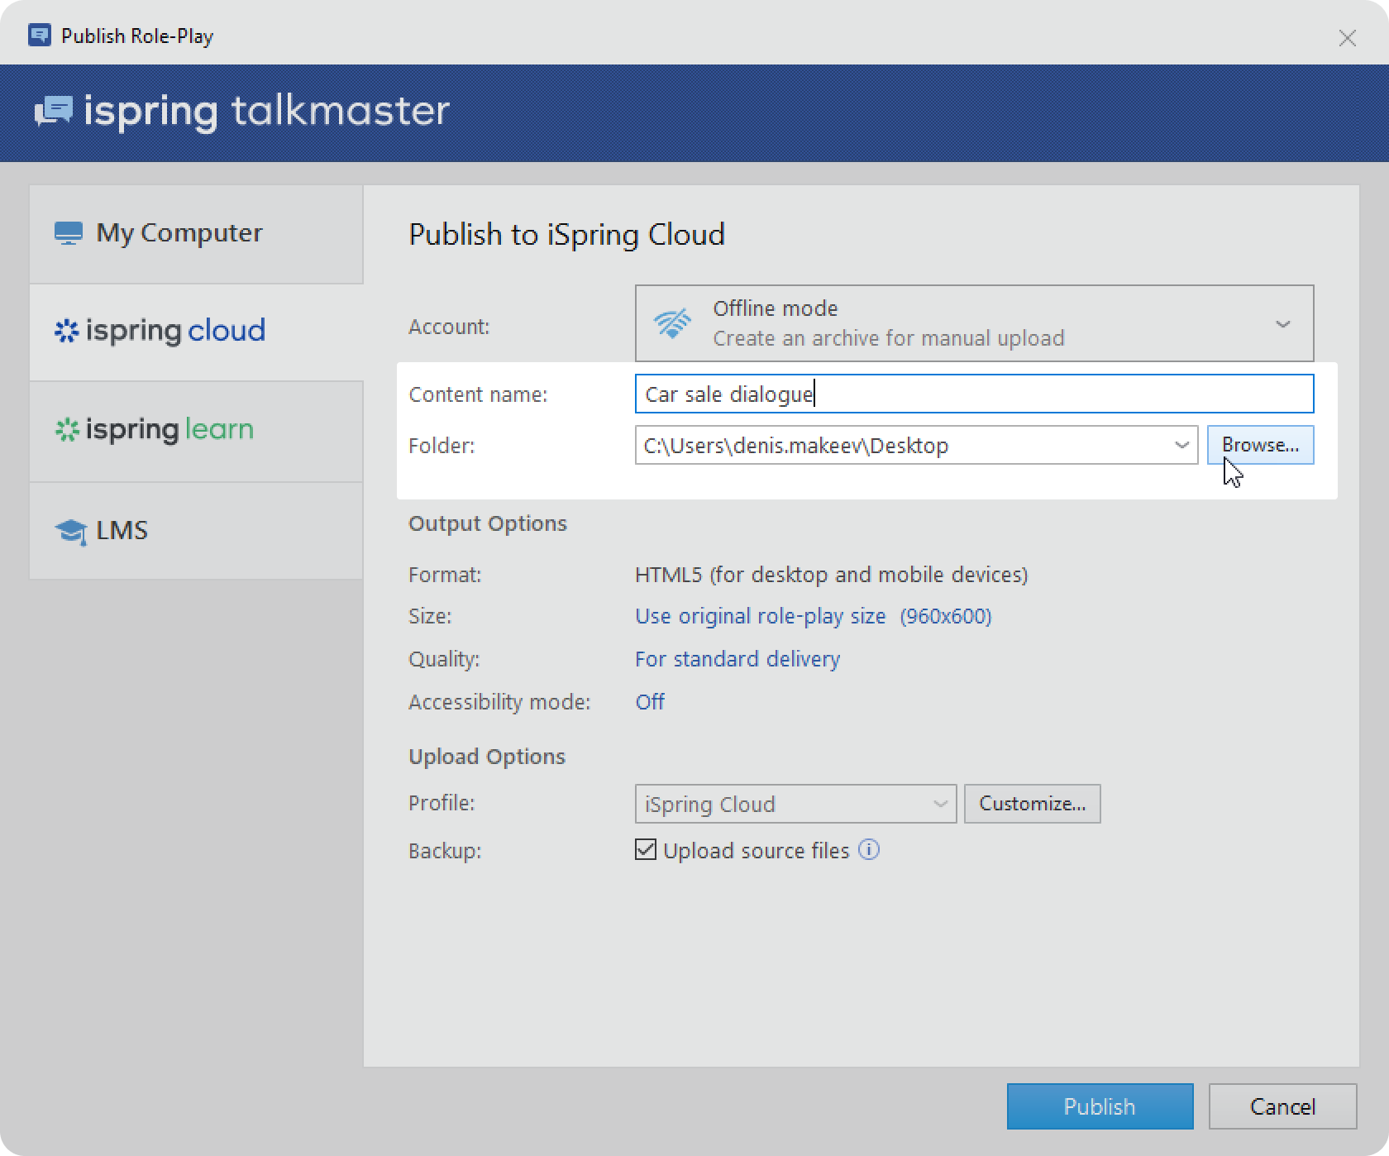This screenshot has height=1156, width=1389.
Task: Open the My Computer publishing tab
Action: click(x=196, y=234)
